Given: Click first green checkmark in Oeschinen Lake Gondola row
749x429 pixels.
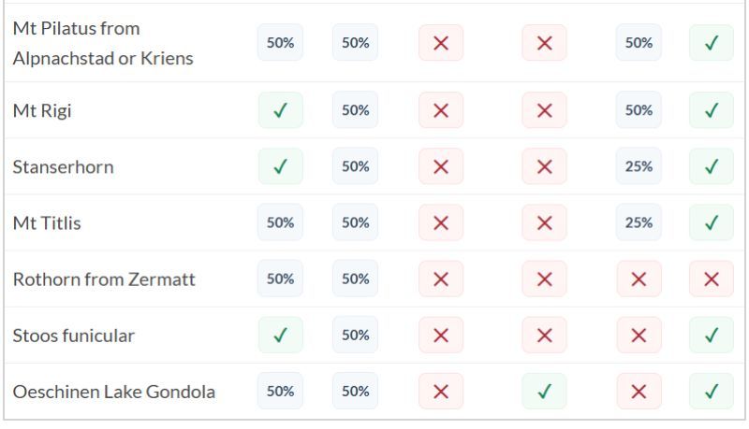Looking at the screenshot, I should coord(544,391).
